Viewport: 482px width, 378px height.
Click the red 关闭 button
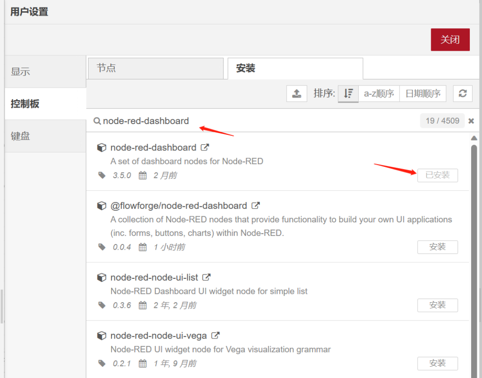[x=450, y=39]
